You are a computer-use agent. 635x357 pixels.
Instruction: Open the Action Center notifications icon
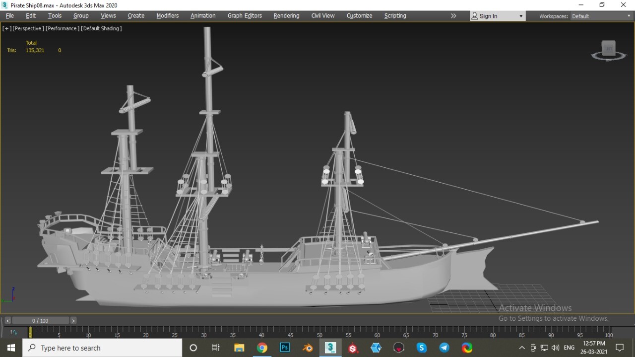click(620, 348)
